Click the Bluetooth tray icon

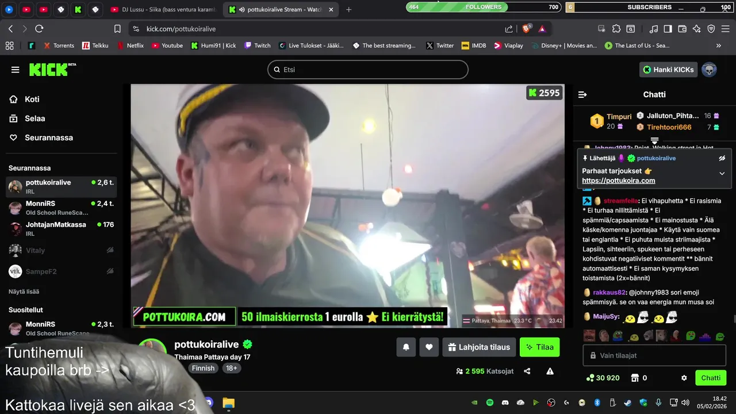[597, 402]
